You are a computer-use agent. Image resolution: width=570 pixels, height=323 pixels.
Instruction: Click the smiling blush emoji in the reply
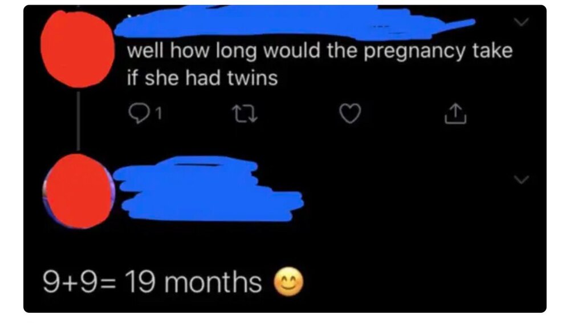(x=288, y=282)
